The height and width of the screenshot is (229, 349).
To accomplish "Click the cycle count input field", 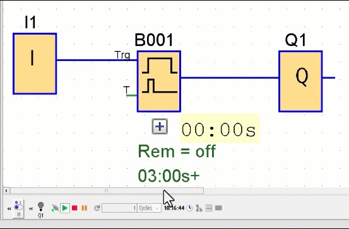I will click(119, 208).
